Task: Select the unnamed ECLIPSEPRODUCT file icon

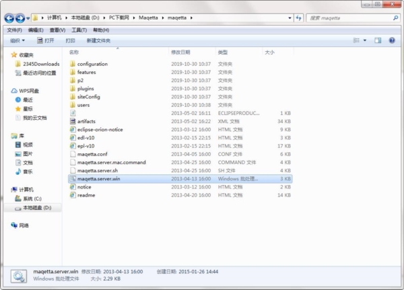Action: 73,113
